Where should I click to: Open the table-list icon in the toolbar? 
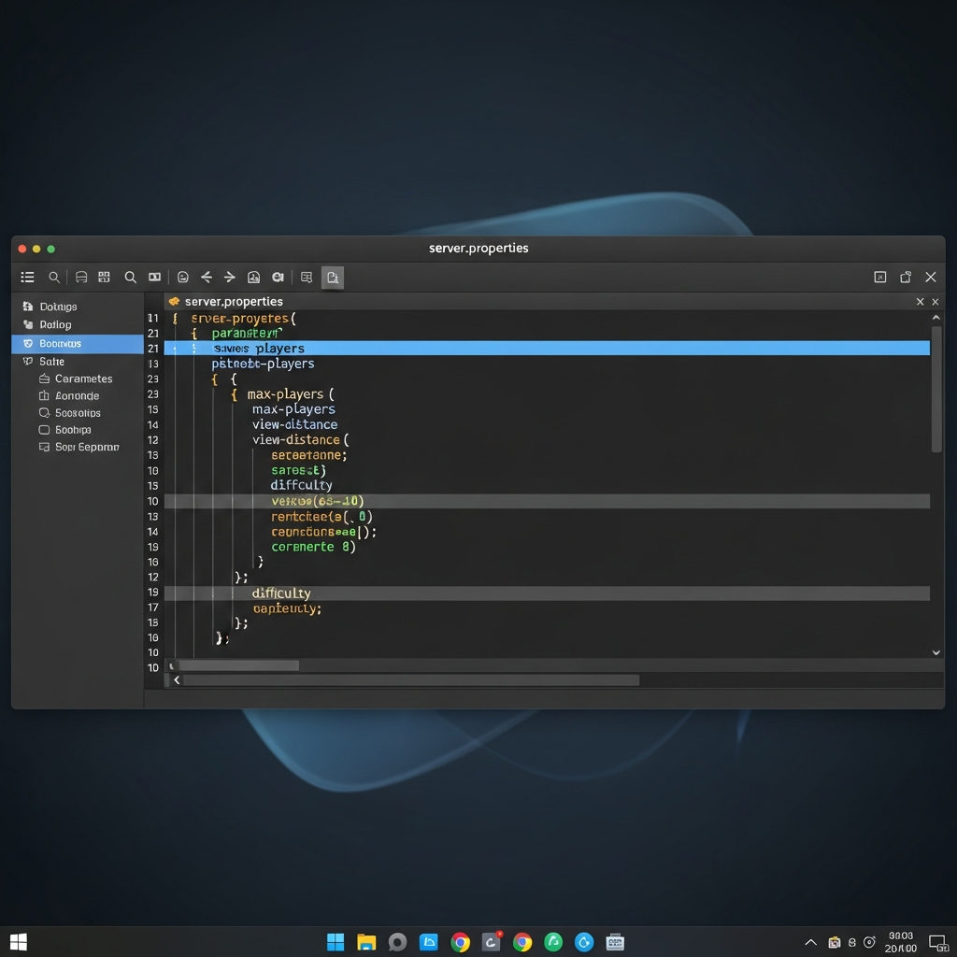[307, 277]
